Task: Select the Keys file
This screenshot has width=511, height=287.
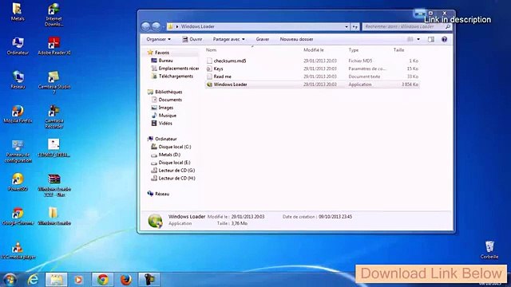Action: pyautogui.click(x=312, y=69)
